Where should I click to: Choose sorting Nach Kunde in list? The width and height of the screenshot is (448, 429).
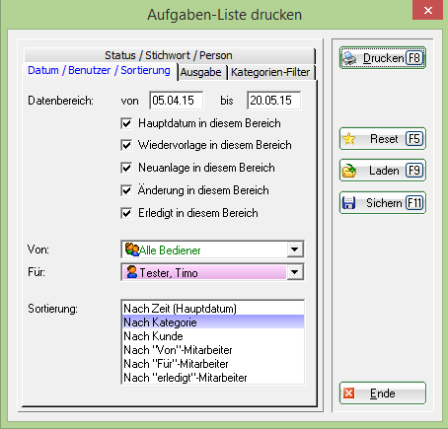click(x=212, y=336)
